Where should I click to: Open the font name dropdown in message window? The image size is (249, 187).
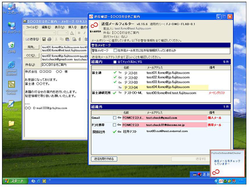[x=54, y=33]
